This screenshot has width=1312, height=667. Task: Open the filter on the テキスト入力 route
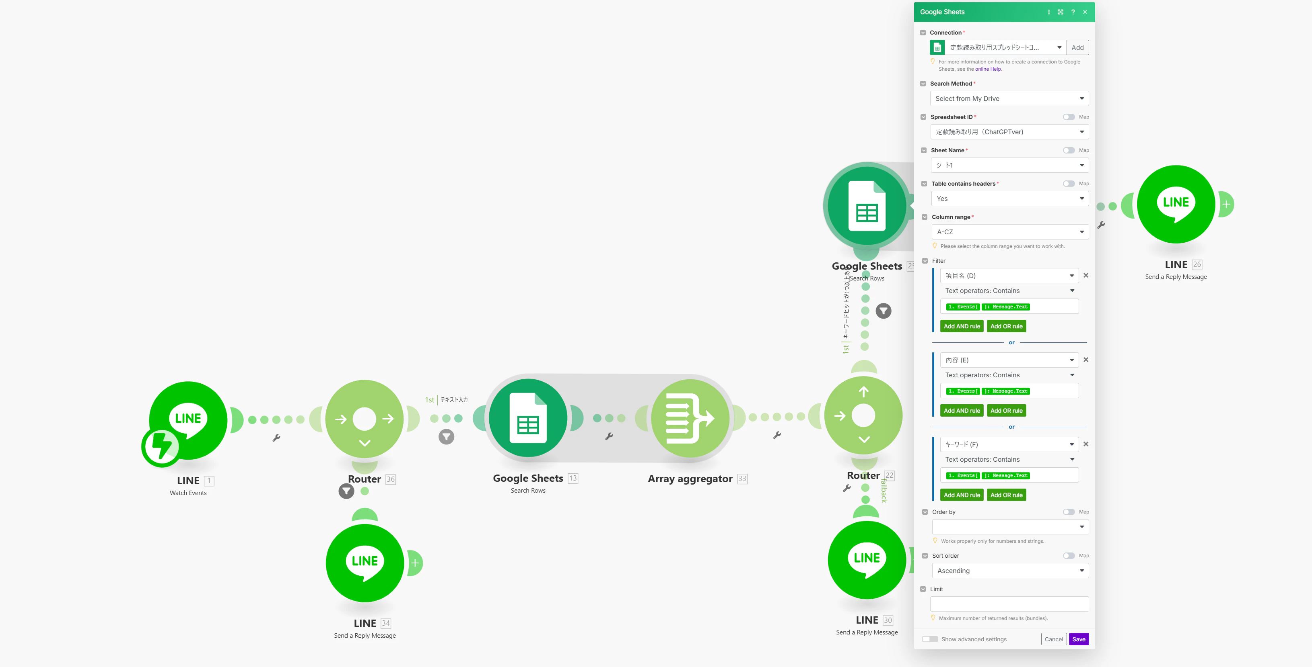446,436
